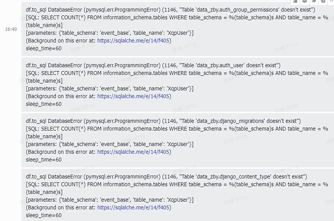Click the forward arrow icon on message toolbar
The width and height of the screenshot is (334, 221).
(314, 1)
